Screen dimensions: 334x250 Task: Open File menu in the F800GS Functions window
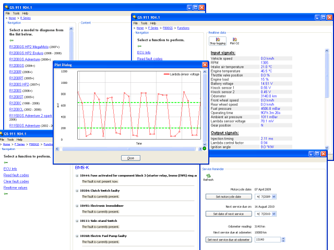136,23
